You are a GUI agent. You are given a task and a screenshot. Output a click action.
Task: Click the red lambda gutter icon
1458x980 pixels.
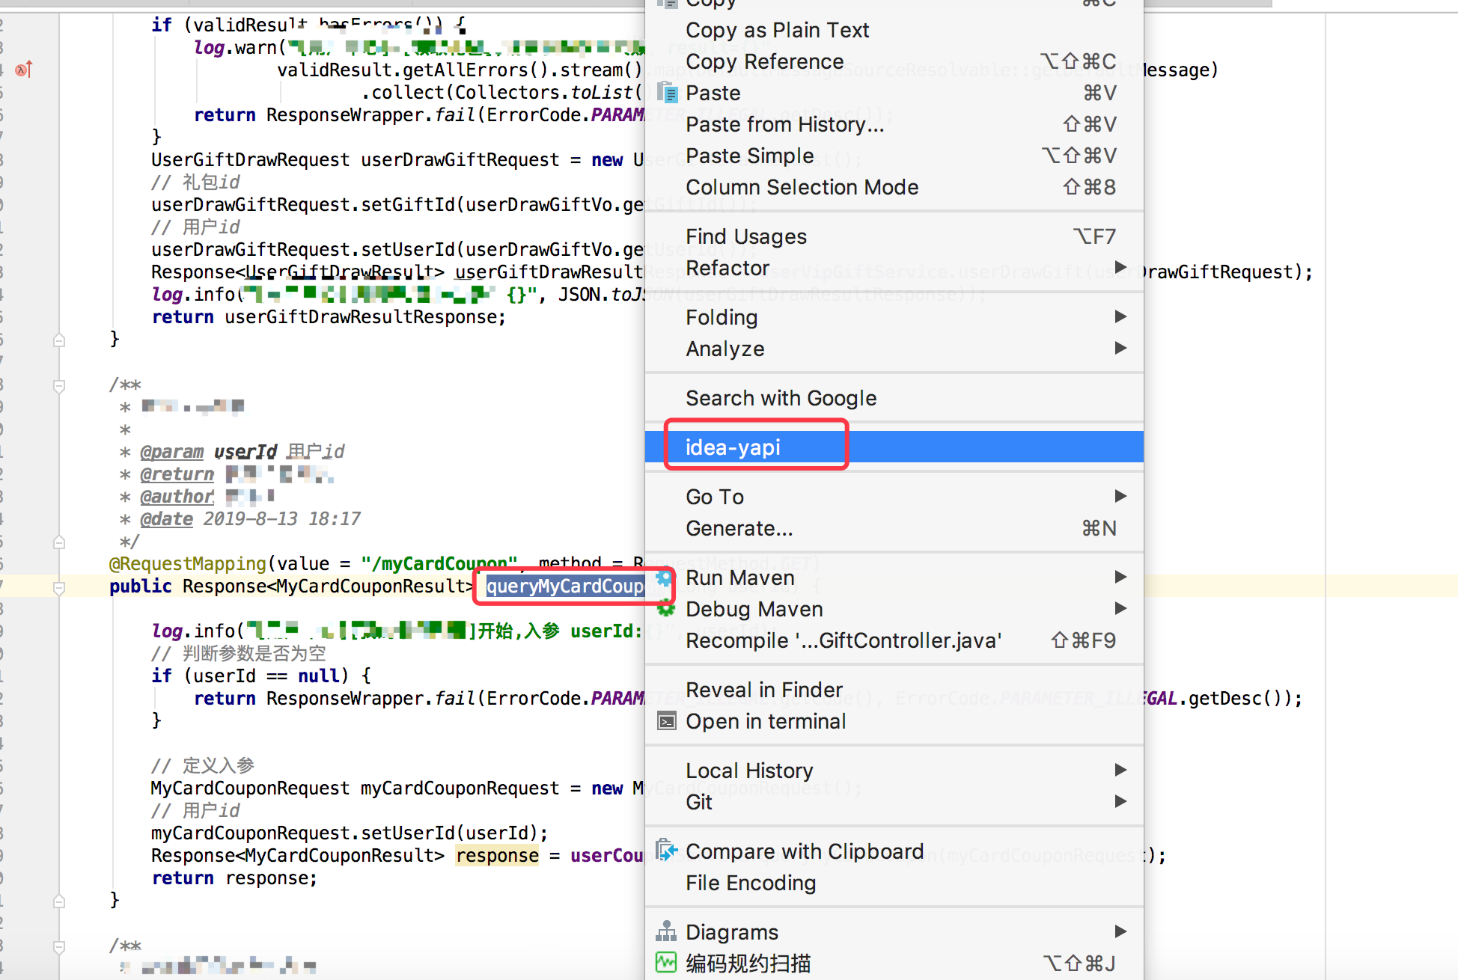[x=24, y=70]
